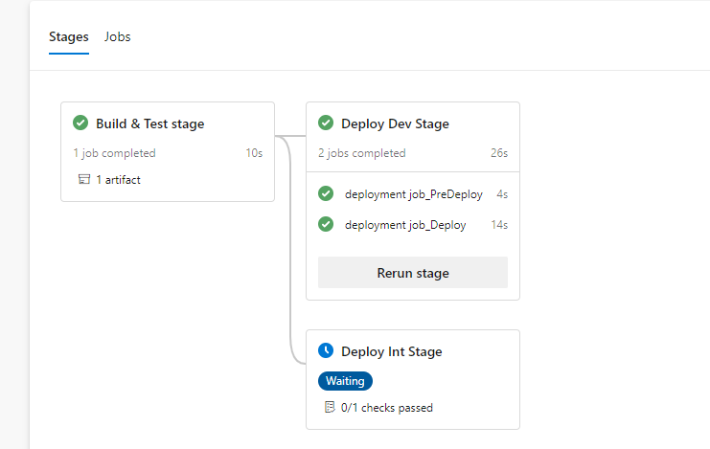The width and height of the screenshot is (710, 449).
Task: Open the Build & Test stage title
Action: 149,123
